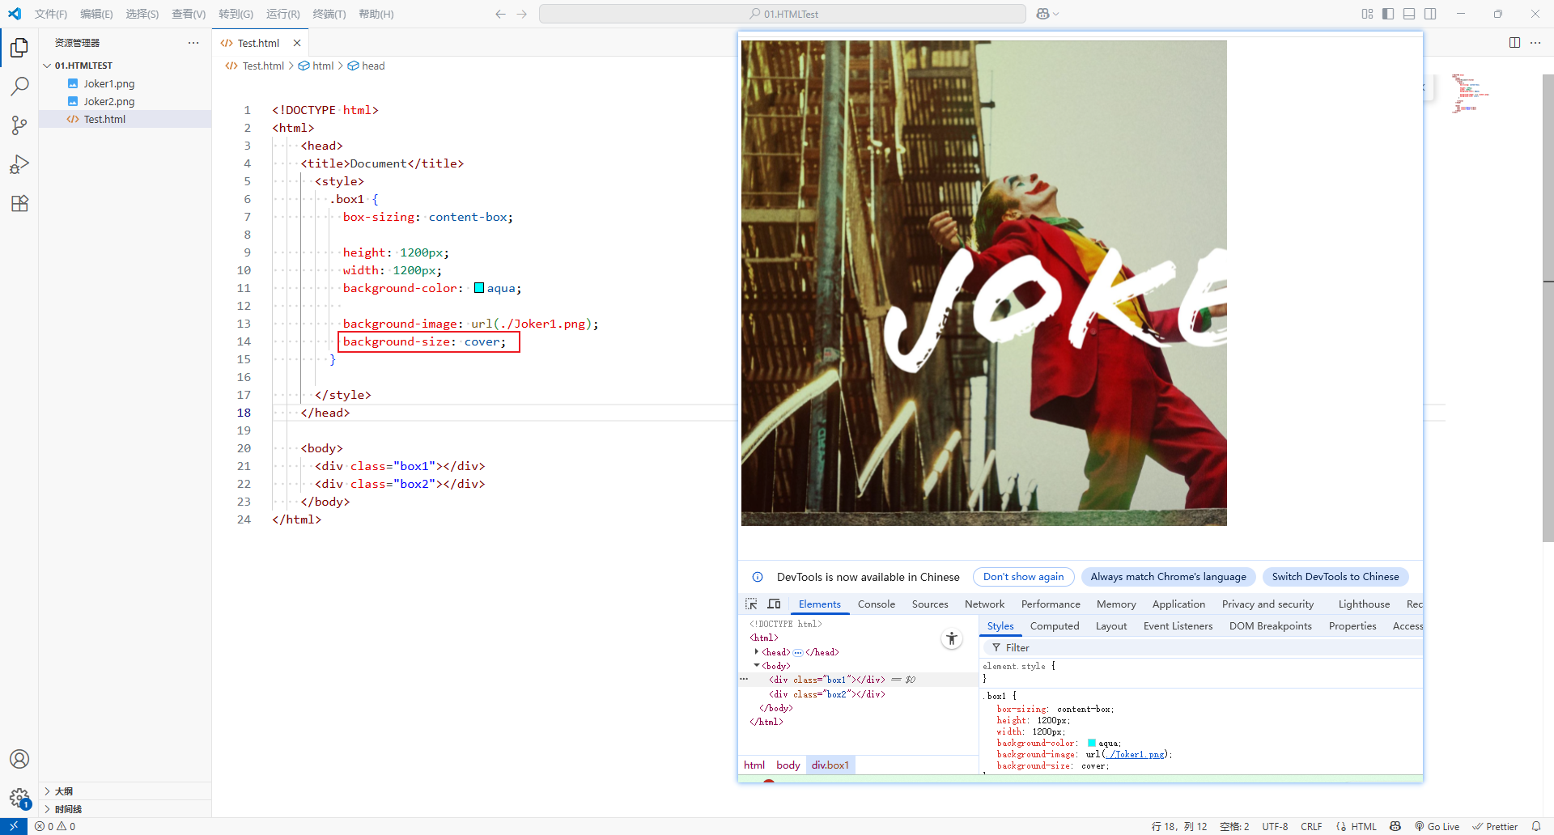Image resolution: width=1554 pixels, height=835 pixels.
Task: Split the editor to the right
Action: coord(1514,43)
